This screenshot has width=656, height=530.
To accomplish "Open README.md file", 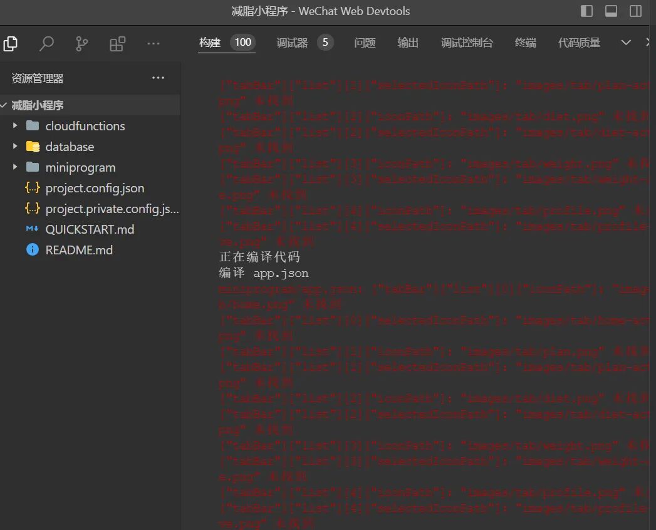I will tap(79, 250).
